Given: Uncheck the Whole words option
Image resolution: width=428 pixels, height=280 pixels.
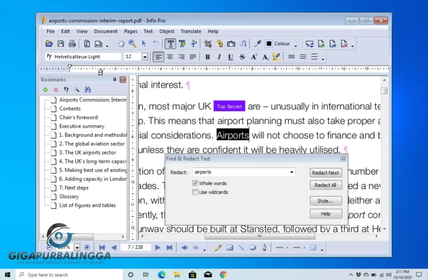Looking at the screenshot, I should click(x=195, y=183).
